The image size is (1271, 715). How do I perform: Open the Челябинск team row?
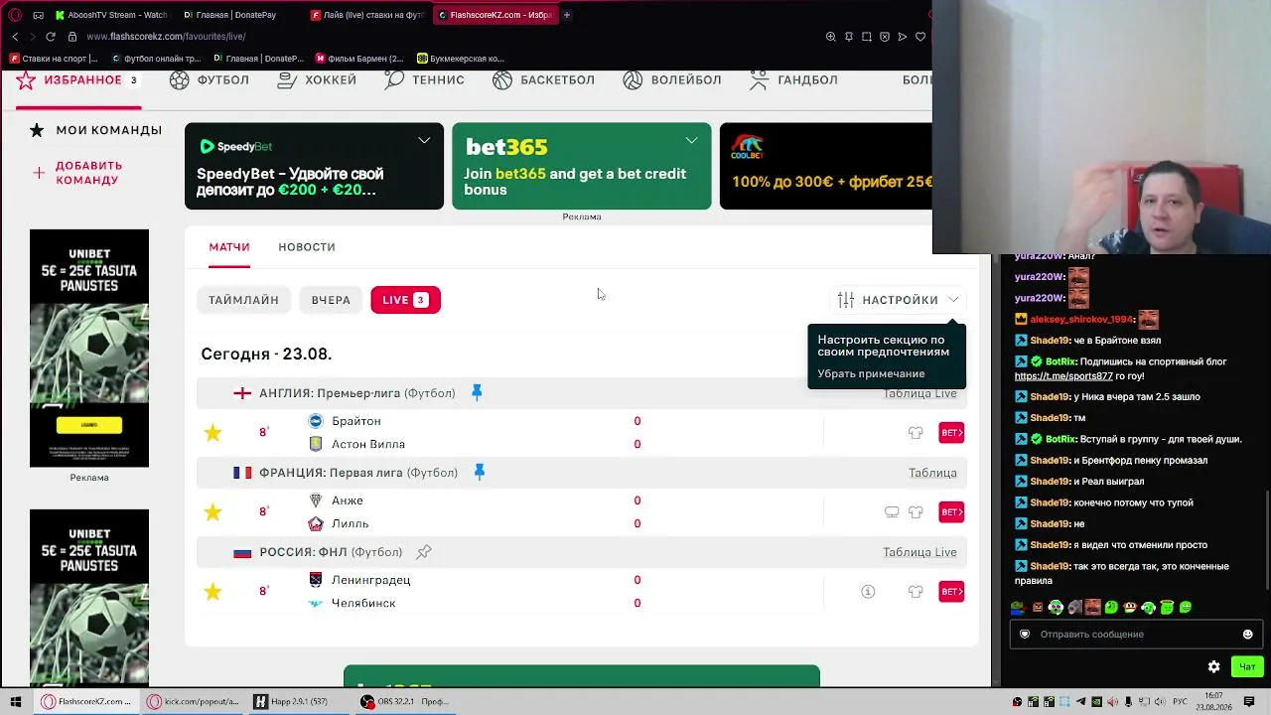[x=363, y=603]
